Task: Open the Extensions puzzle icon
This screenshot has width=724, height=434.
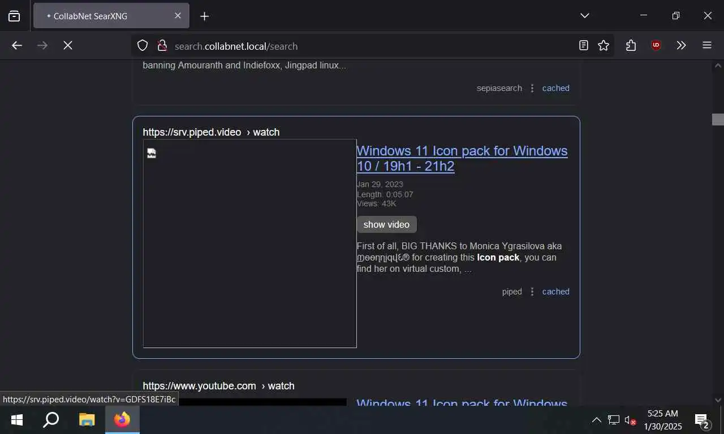Action: point(631,46)
